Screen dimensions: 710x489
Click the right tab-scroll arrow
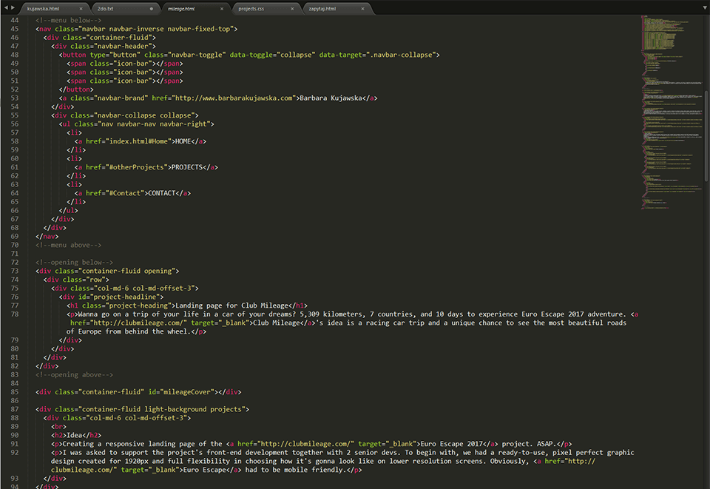point(13,7)
